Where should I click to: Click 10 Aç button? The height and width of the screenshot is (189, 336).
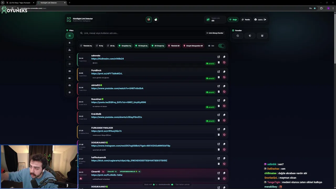point(99,46)
